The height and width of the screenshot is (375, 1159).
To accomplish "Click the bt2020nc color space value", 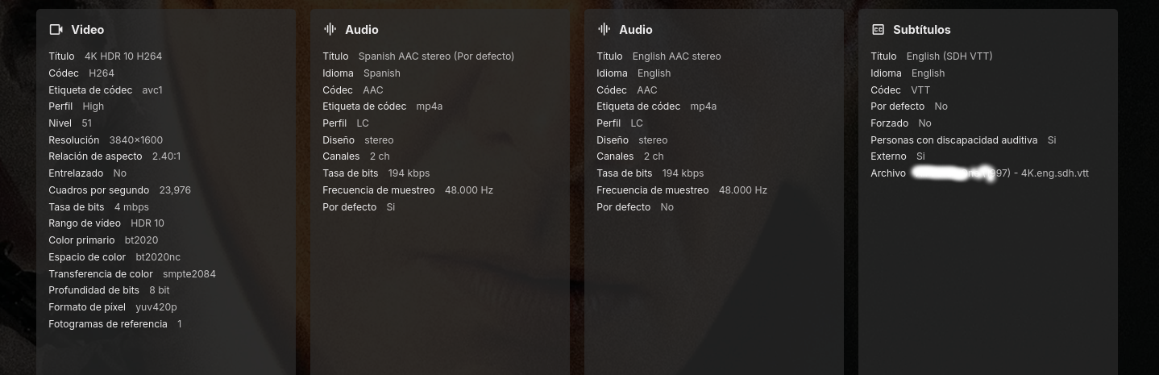I will pos(158,257).
